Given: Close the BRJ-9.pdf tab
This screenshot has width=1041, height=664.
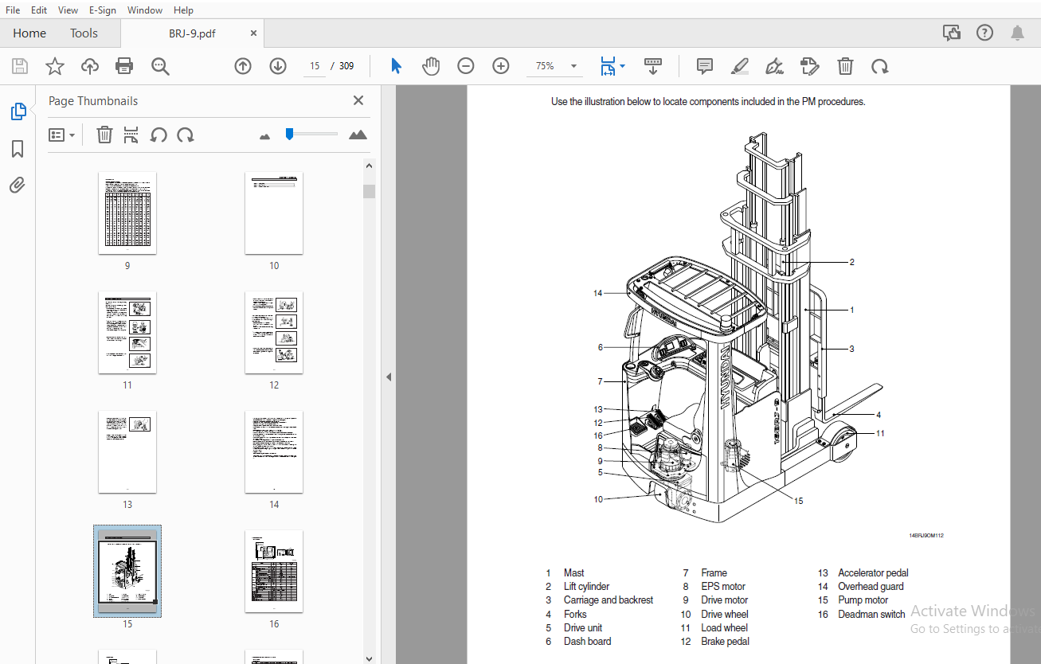Looking at the screenshot, I should [x=253, y=33].
